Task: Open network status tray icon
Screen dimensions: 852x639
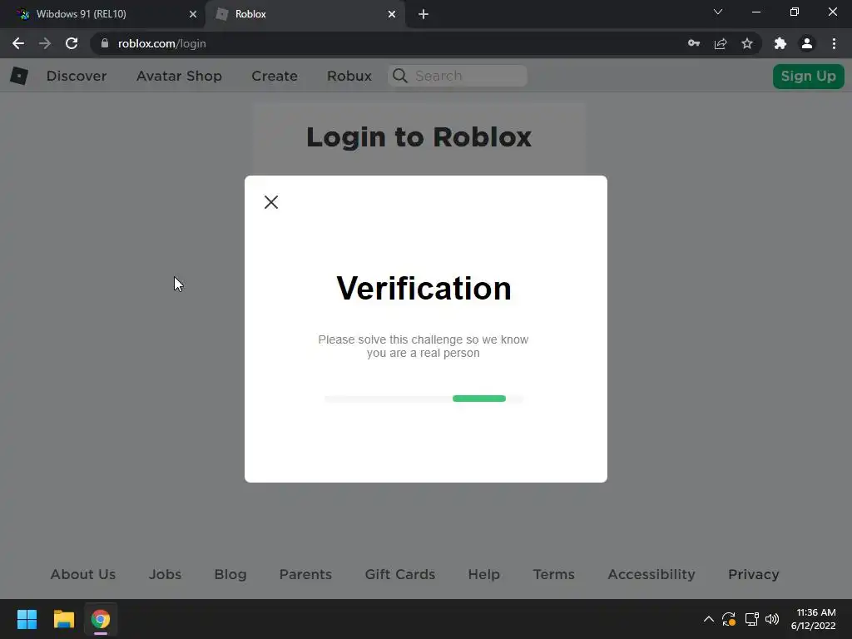Action: (x=751, y=619)
